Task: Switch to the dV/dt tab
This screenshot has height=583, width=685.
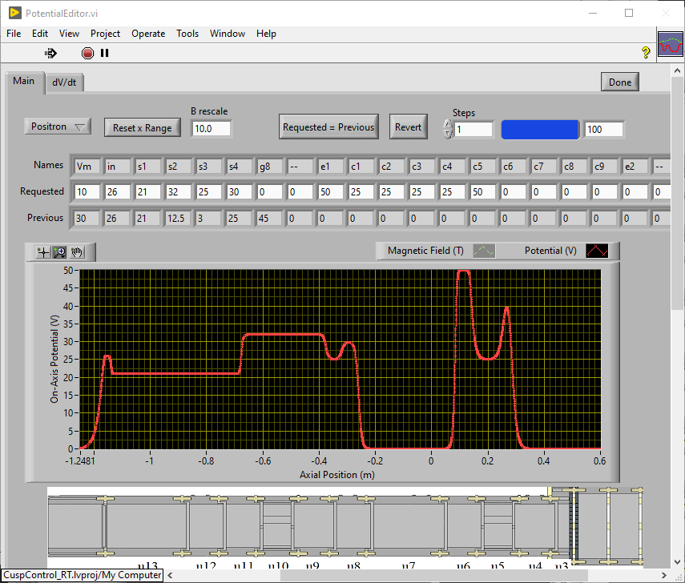Action: [64, 82]
